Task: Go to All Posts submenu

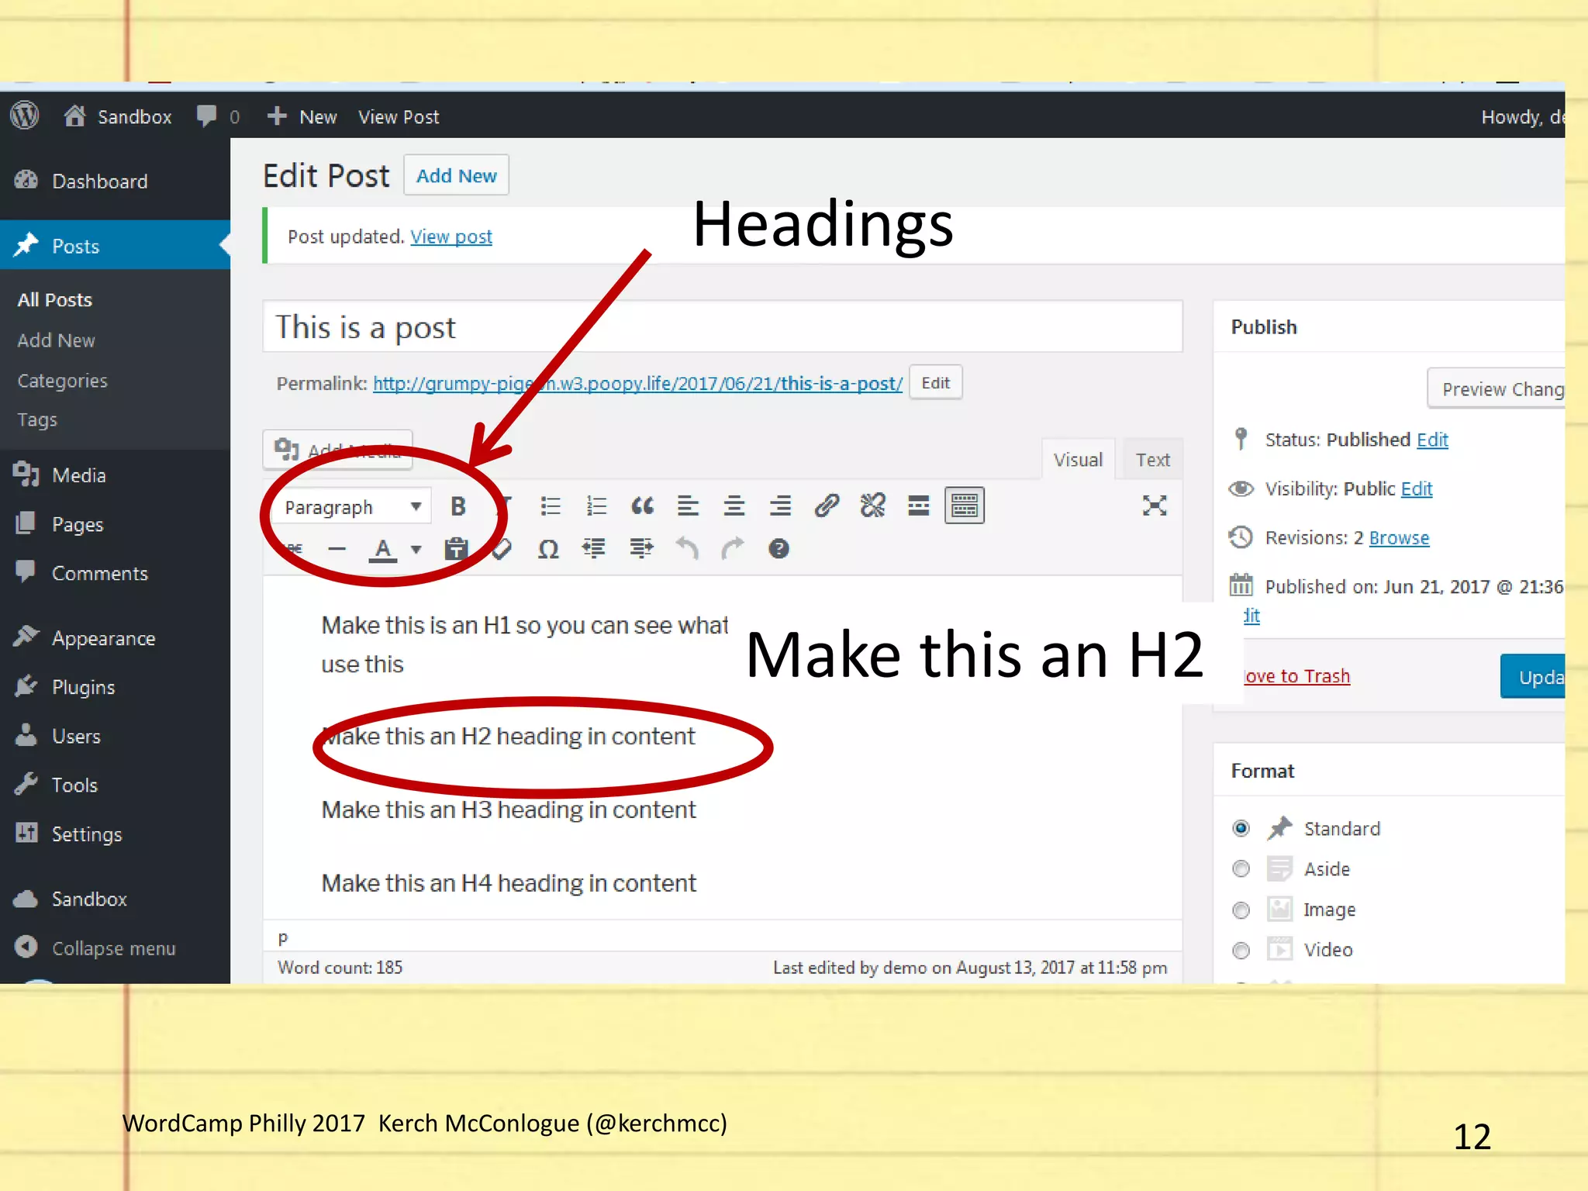Action: [x=55, y=300]
